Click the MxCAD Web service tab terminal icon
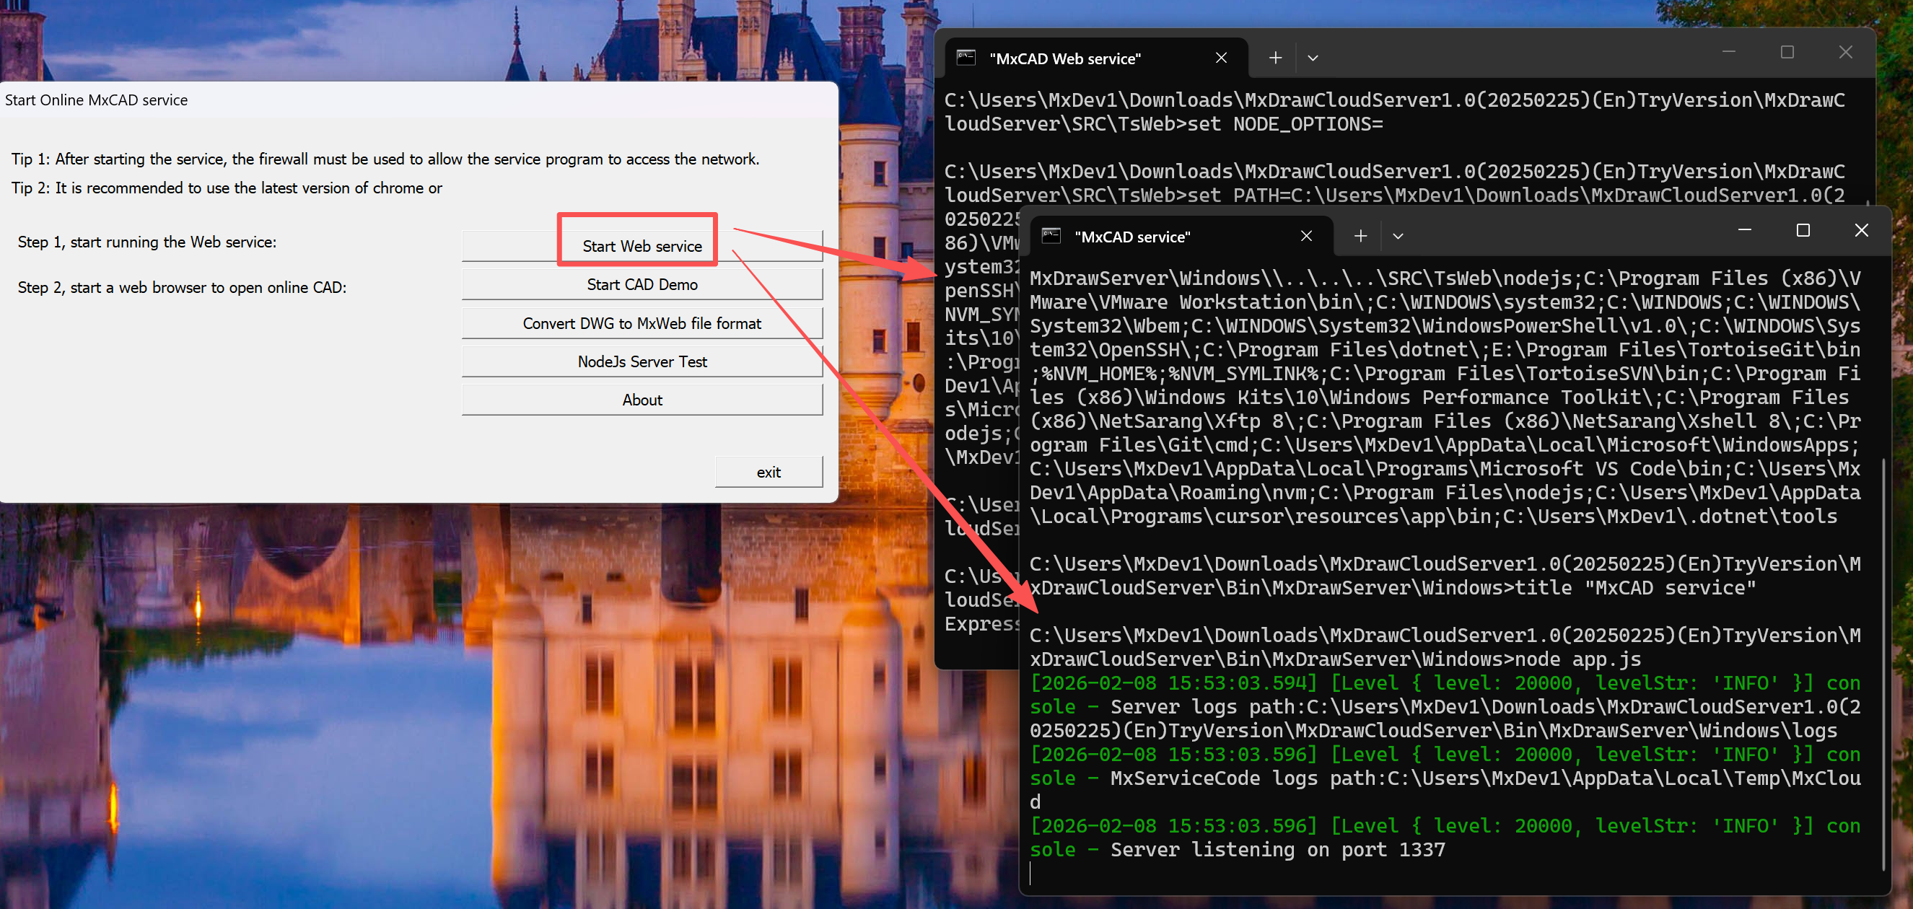The height and width of the screenshot is (909, 1913). coord(966,58)
